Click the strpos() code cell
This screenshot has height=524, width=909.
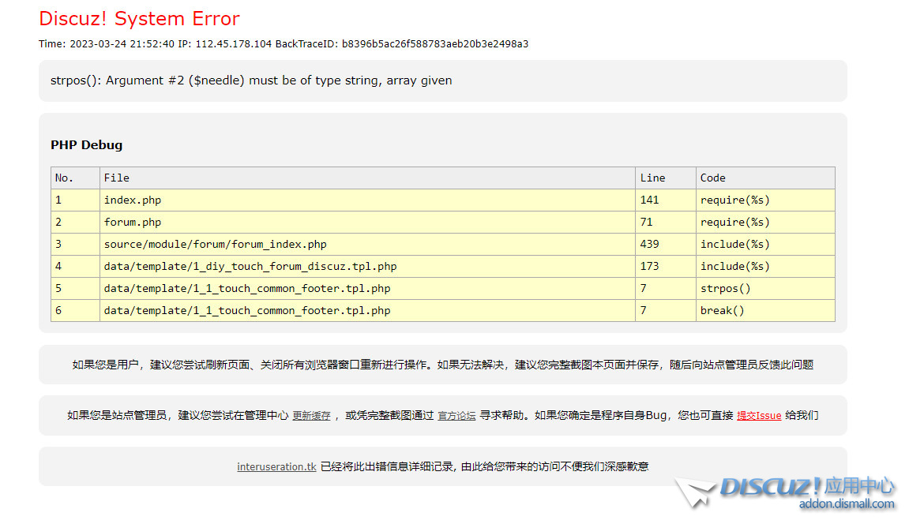725,289
